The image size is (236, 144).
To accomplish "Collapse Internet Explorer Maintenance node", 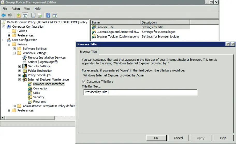I will pos(20,80).
